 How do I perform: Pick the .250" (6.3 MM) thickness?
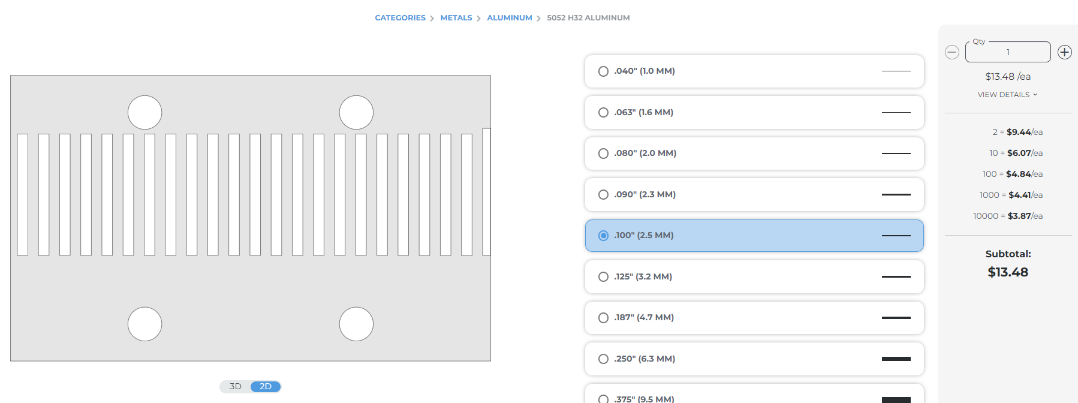(603, 359)
